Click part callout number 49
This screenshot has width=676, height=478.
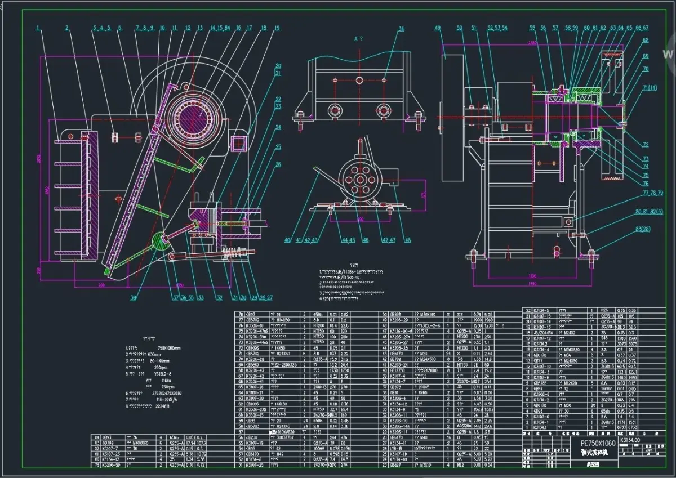coord(437,27)
